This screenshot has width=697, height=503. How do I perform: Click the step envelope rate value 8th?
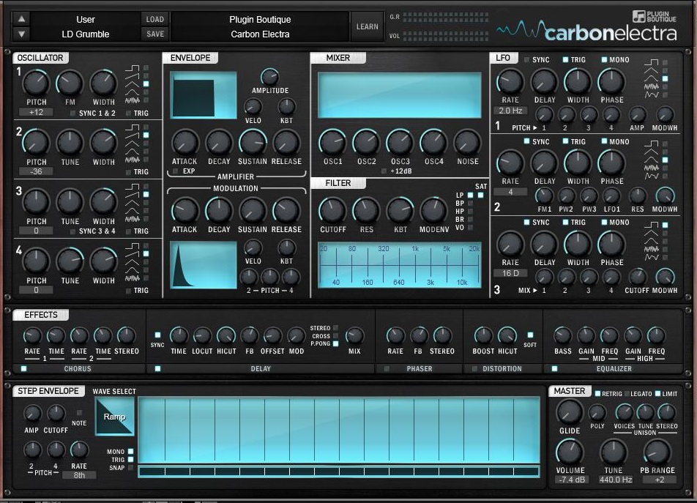click(79, 475)
